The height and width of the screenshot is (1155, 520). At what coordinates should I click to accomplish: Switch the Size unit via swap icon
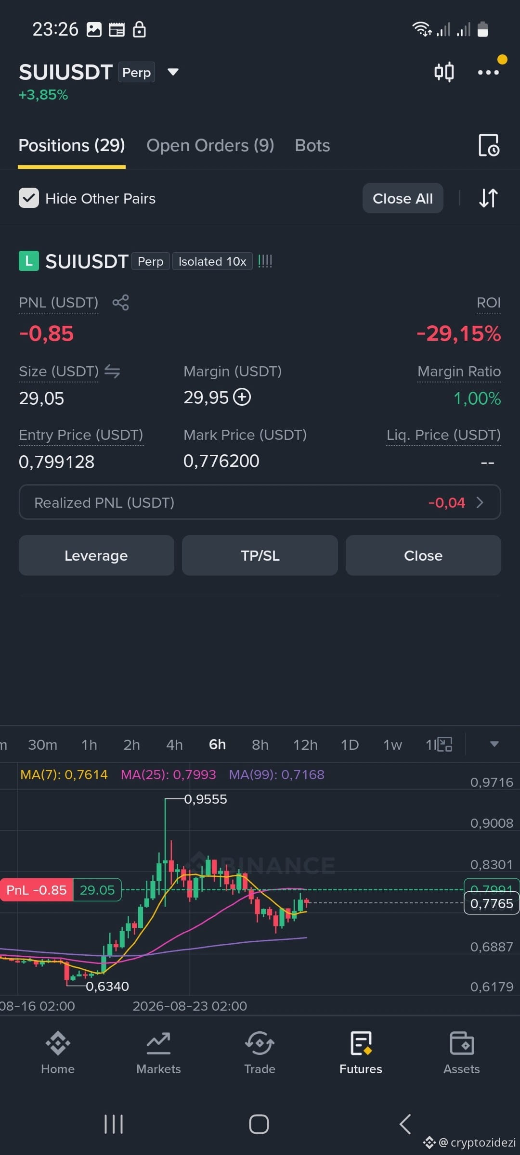tap(112, 372)
